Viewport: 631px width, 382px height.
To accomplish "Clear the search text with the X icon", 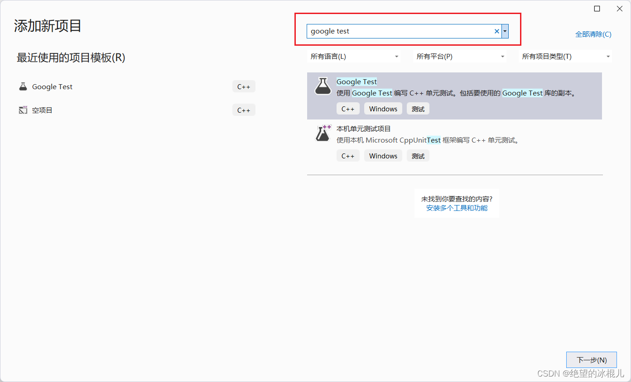I will pos(496,31).
